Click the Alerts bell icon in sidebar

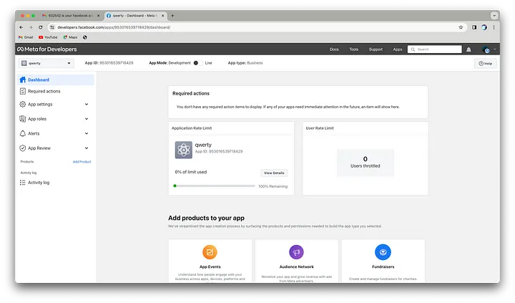pos(23,133)
